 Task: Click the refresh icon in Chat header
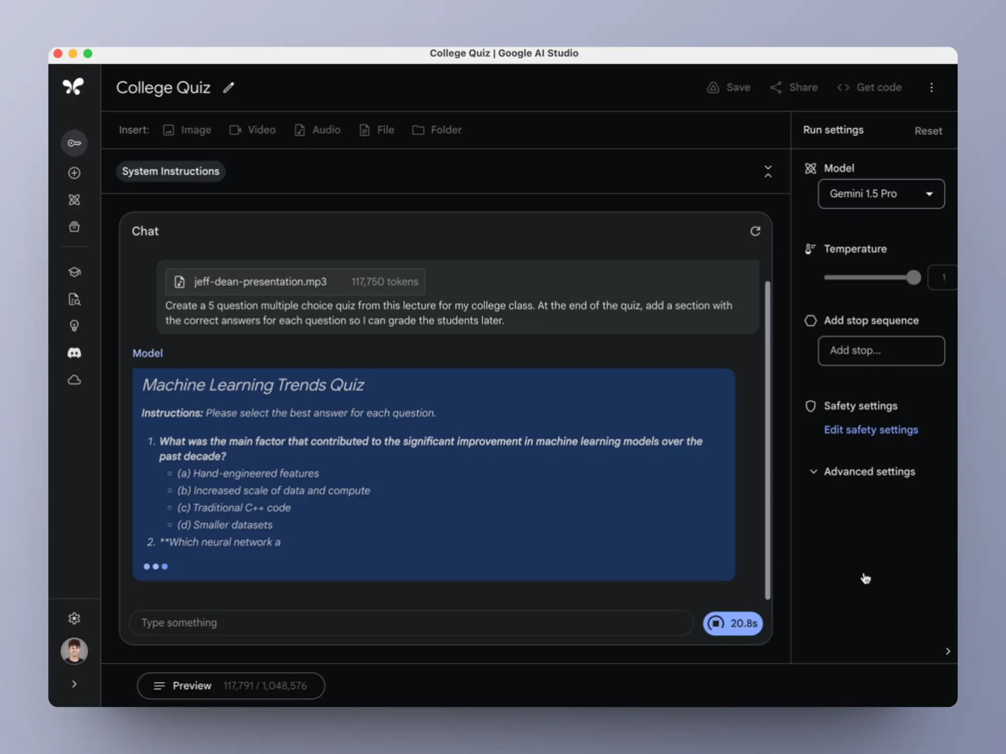(755, 231)
